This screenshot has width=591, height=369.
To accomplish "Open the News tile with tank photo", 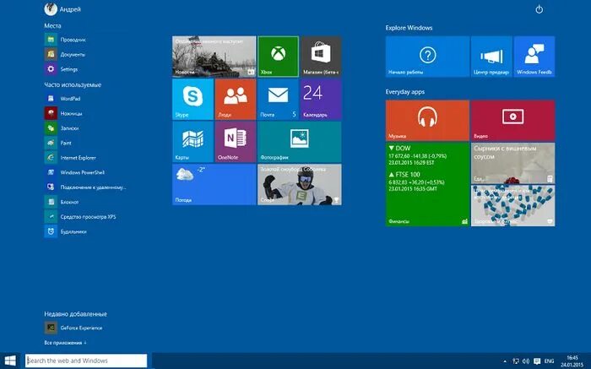I will [214, 57].
